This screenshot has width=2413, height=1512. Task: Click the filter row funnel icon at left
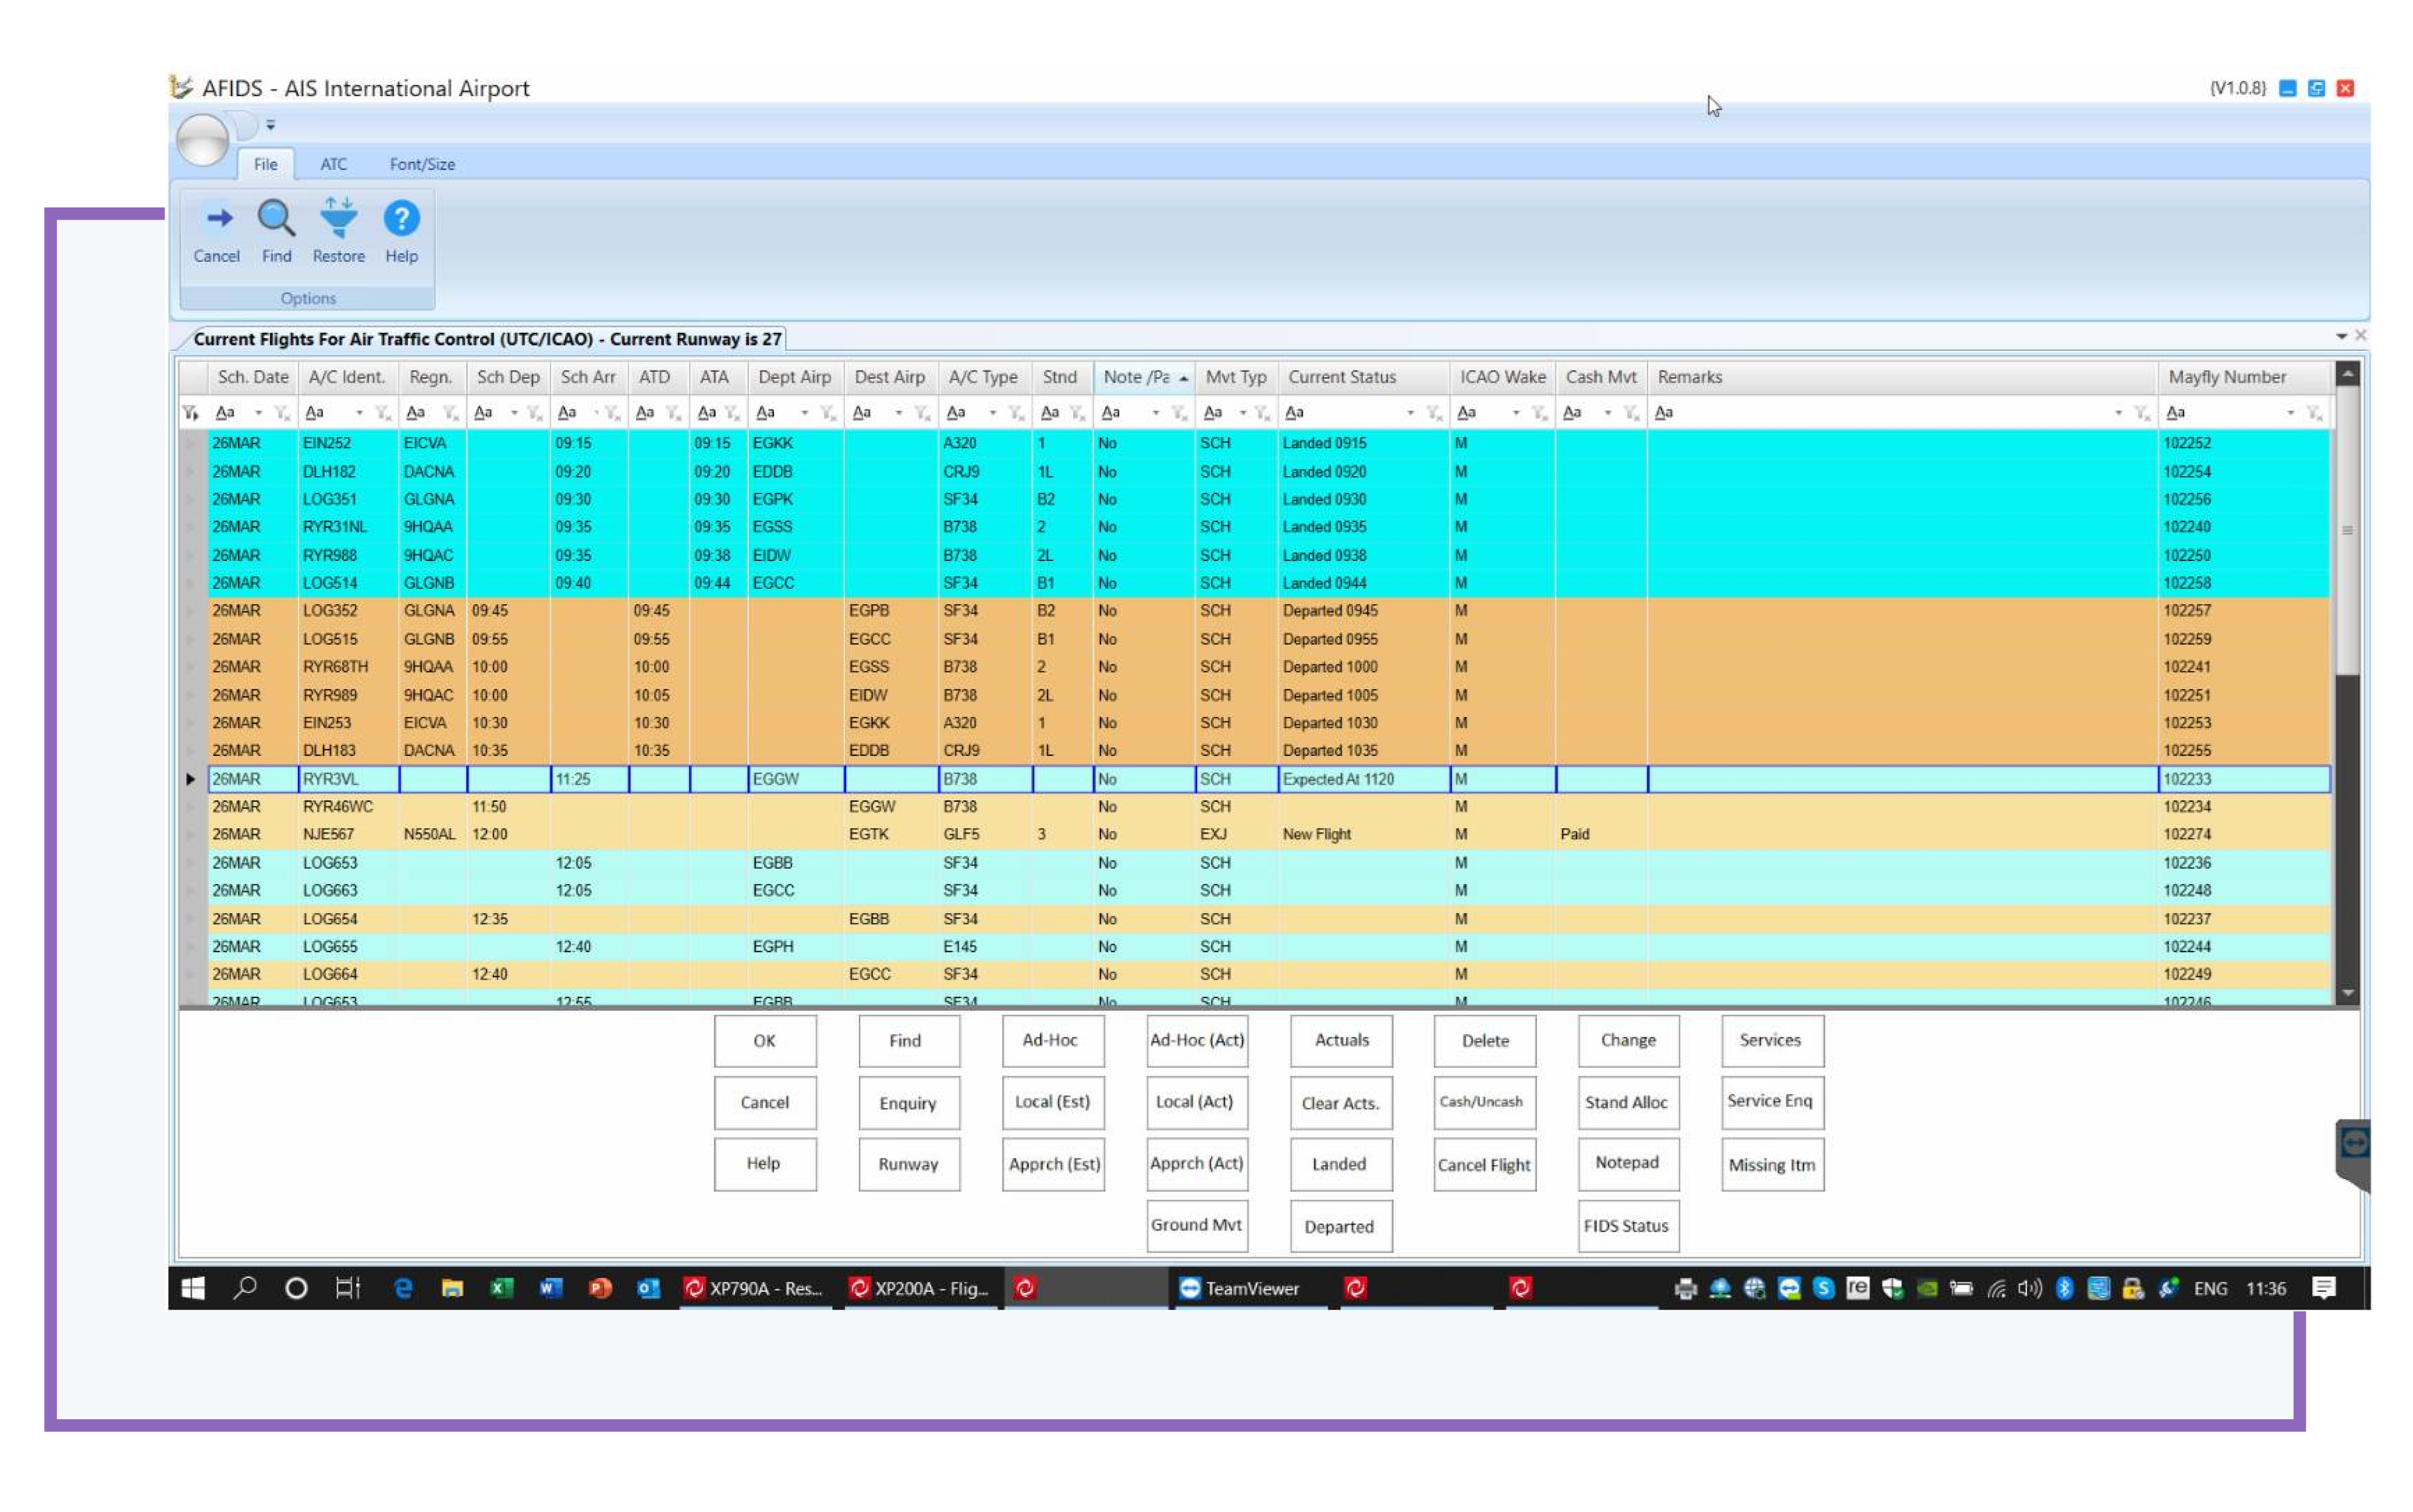(190, 413)
